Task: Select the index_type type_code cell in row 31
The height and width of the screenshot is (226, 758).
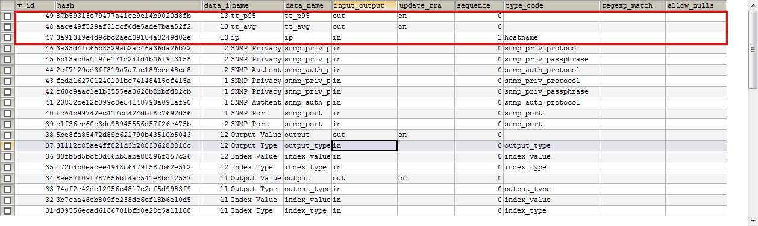Action: (551, 211)
